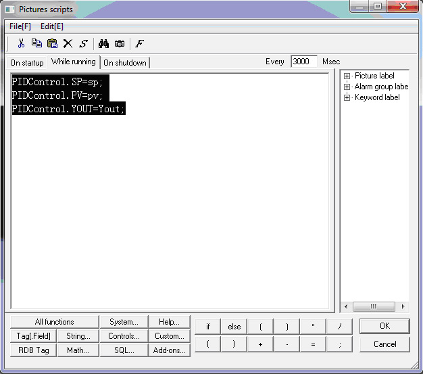Insert the semicolon ; button
This screenshot has width=423, height=374.
340,344
